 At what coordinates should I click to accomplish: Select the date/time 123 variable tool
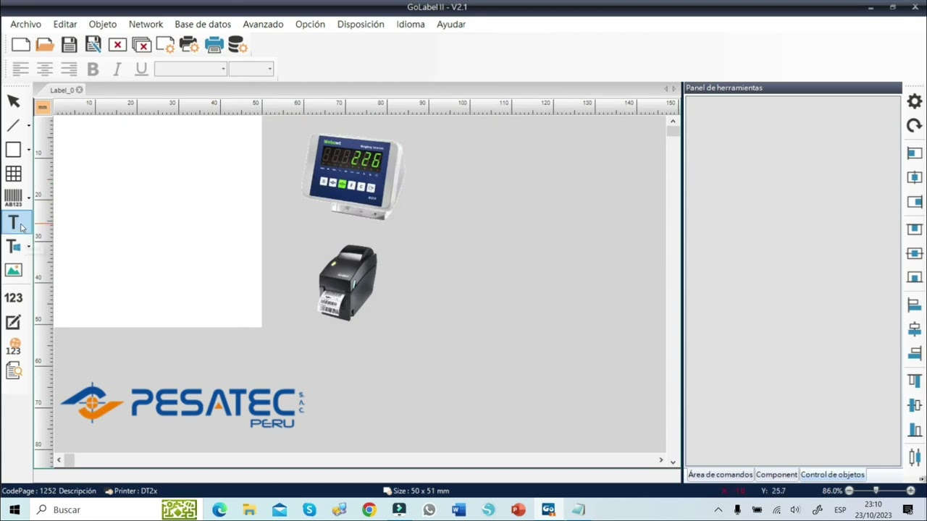(13, 347)
